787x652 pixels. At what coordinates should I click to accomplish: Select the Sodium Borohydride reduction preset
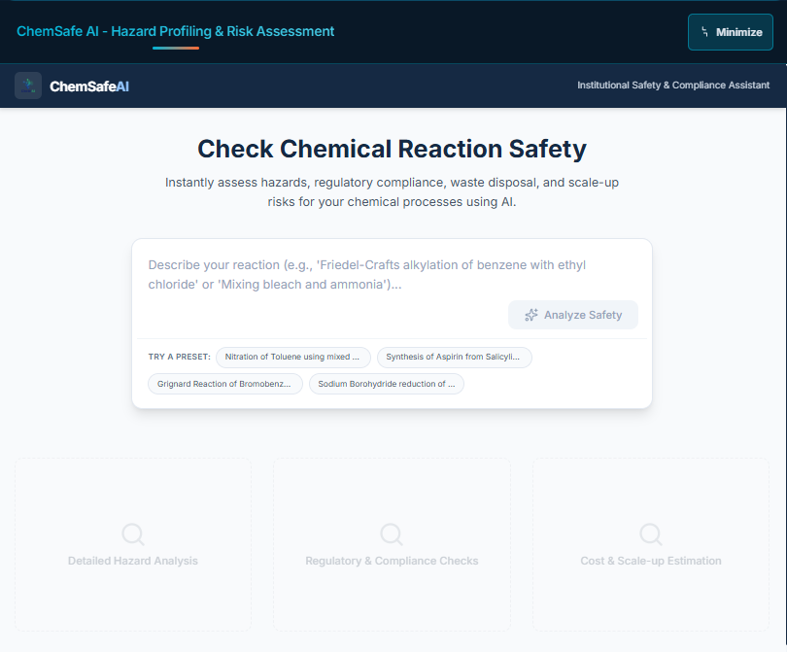pyautogui.click(x=386, y=384)
